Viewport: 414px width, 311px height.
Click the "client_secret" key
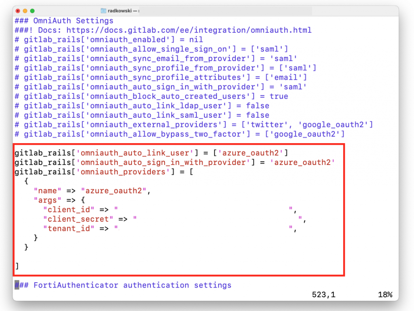[x=78, y=219]
